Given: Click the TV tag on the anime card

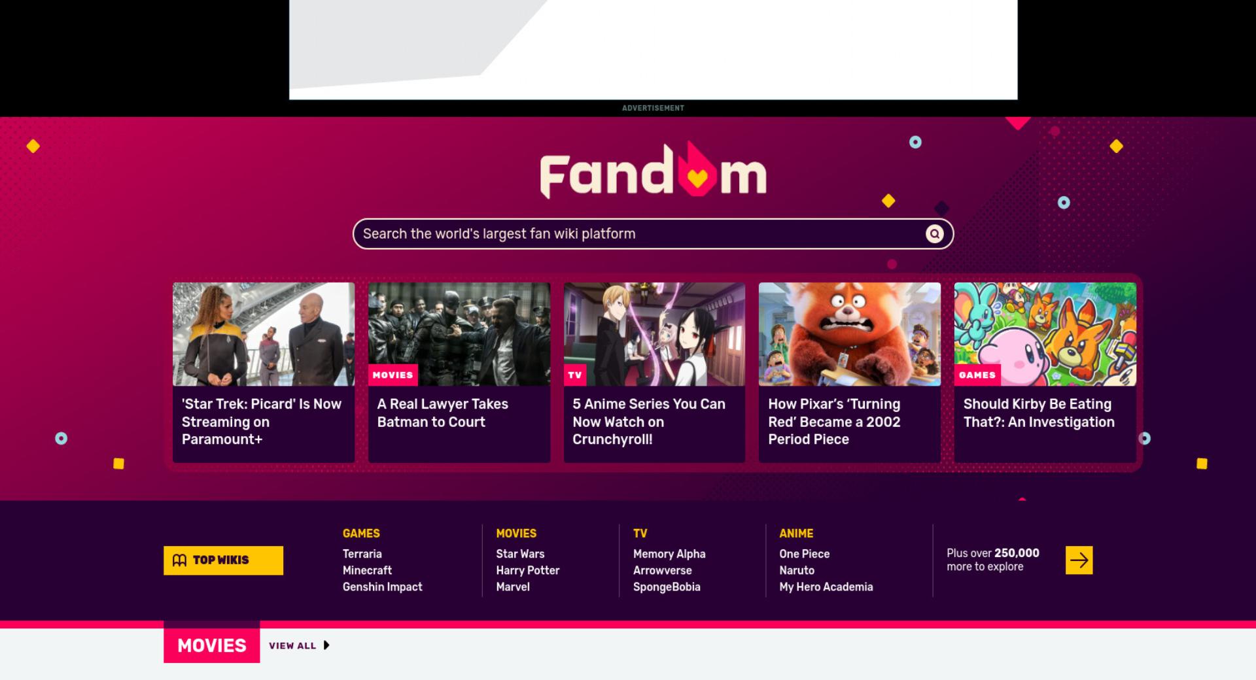Looking at the screenshot, I should pyautogui.click(x=575, y=375).
